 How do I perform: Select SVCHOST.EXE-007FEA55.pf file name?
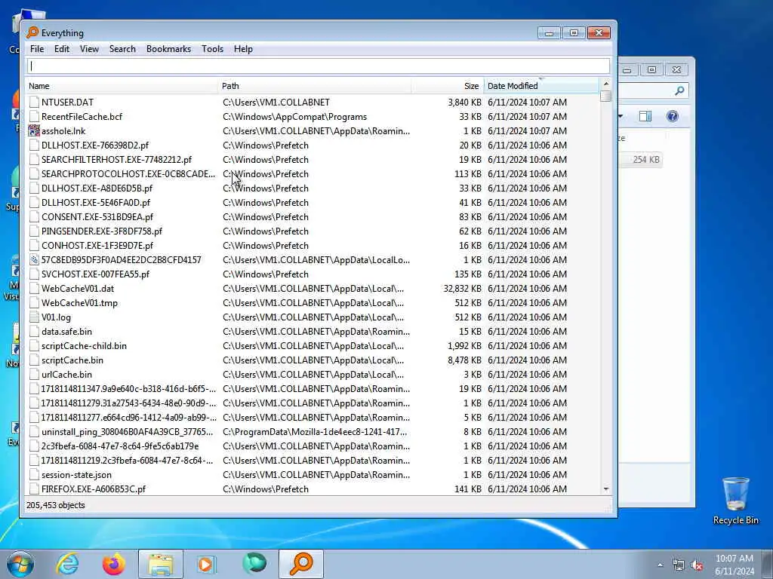pos(95,274)
